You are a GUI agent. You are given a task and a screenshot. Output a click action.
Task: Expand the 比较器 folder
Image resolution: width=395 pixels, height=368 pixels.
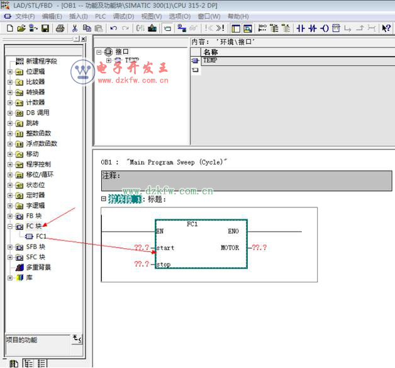10,83
